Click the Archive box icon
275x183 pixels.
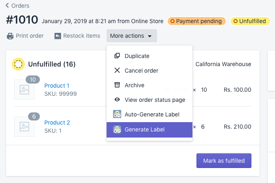tap(117, 85)
